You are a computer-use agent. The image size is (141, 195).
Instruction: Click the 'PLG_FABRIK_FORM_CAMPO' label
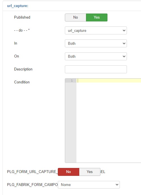[32, 185]
